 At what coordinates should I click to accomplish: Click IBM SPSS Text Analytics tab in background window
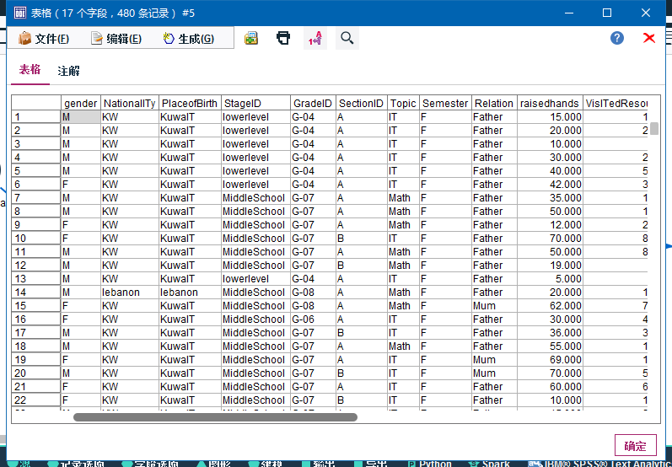(x=598, y=464)
